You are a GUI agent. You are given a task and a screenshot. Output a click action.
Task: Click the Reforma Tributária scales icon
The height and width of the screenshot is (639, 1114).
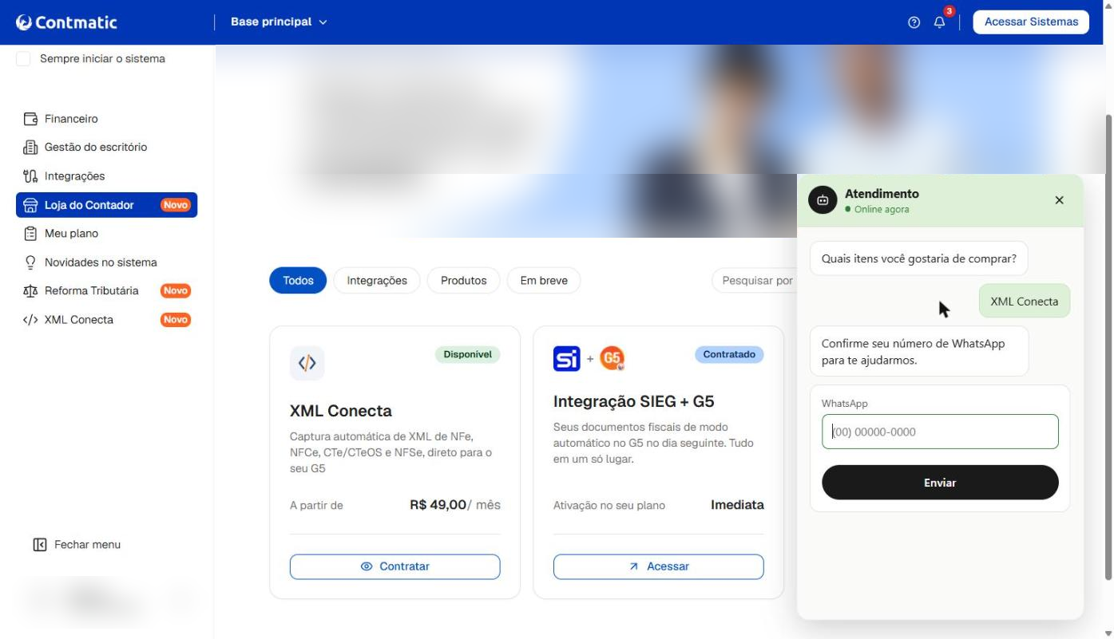(31, 291)
